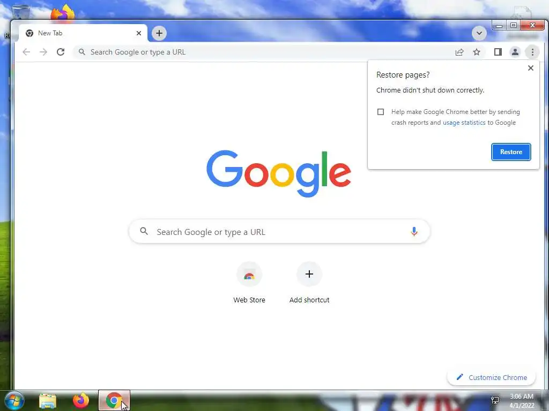
Task: Open the Recycle Bin desktop icon
Action: 20,12
